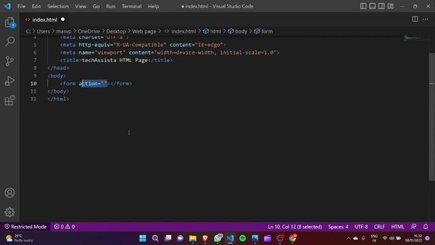Open File Explorer in taskbar
Viewport: 435px width, 245px height.
click(193, 238)
